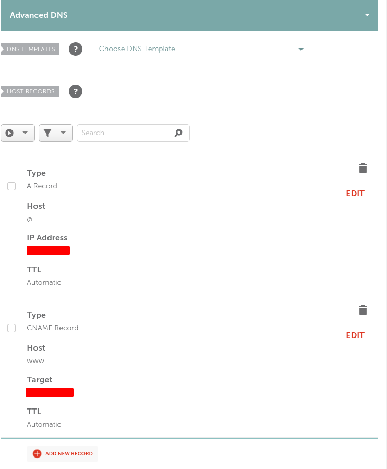Screen dimensions: 387x469
Task: Select the CNAME Record checkbox
Action: 11,328
